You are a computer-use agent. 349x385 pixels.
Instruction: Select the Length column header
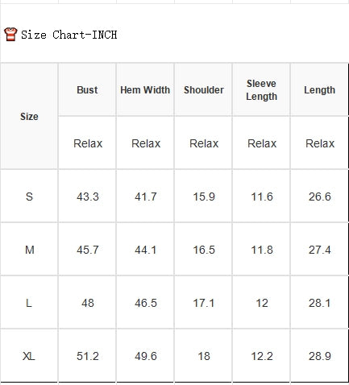[320, 90]
